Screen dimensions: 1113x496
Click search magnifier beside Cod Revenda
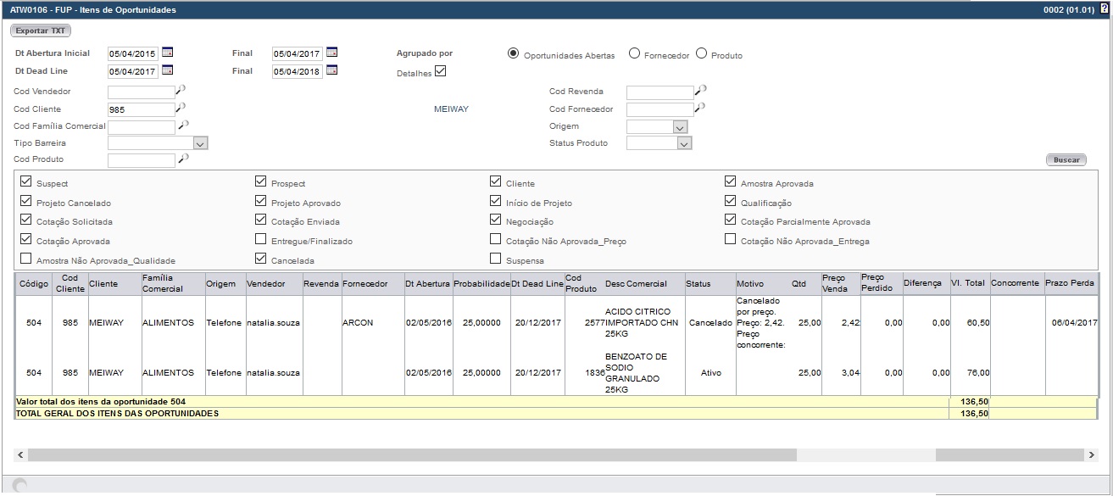pyautogui.click(x=700, y=90)
